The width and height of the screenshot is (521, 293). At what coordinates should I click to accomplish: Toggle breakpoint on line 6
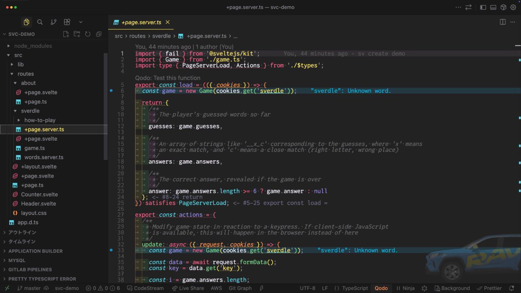click(111, 91)
